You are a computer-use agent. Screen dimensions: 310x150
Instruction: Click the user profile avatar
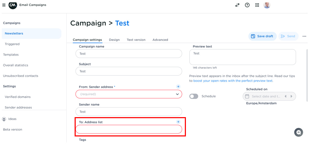tap(267, 5)
